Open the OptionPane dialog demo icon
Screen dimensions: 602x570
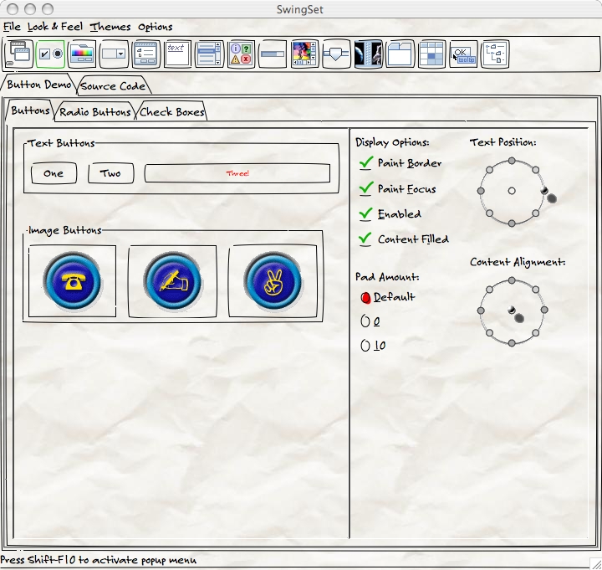pos(241,54)
